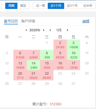Choose the 近一周 time range

(x=41, y=6)
